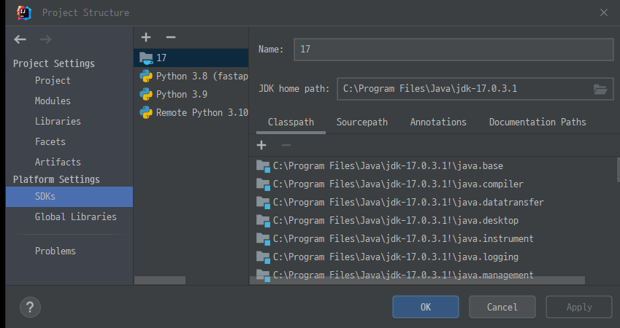Click the java.instrument classpath folder icon
The width and height of the screenshot is (620, 328).
coord(263,239)
